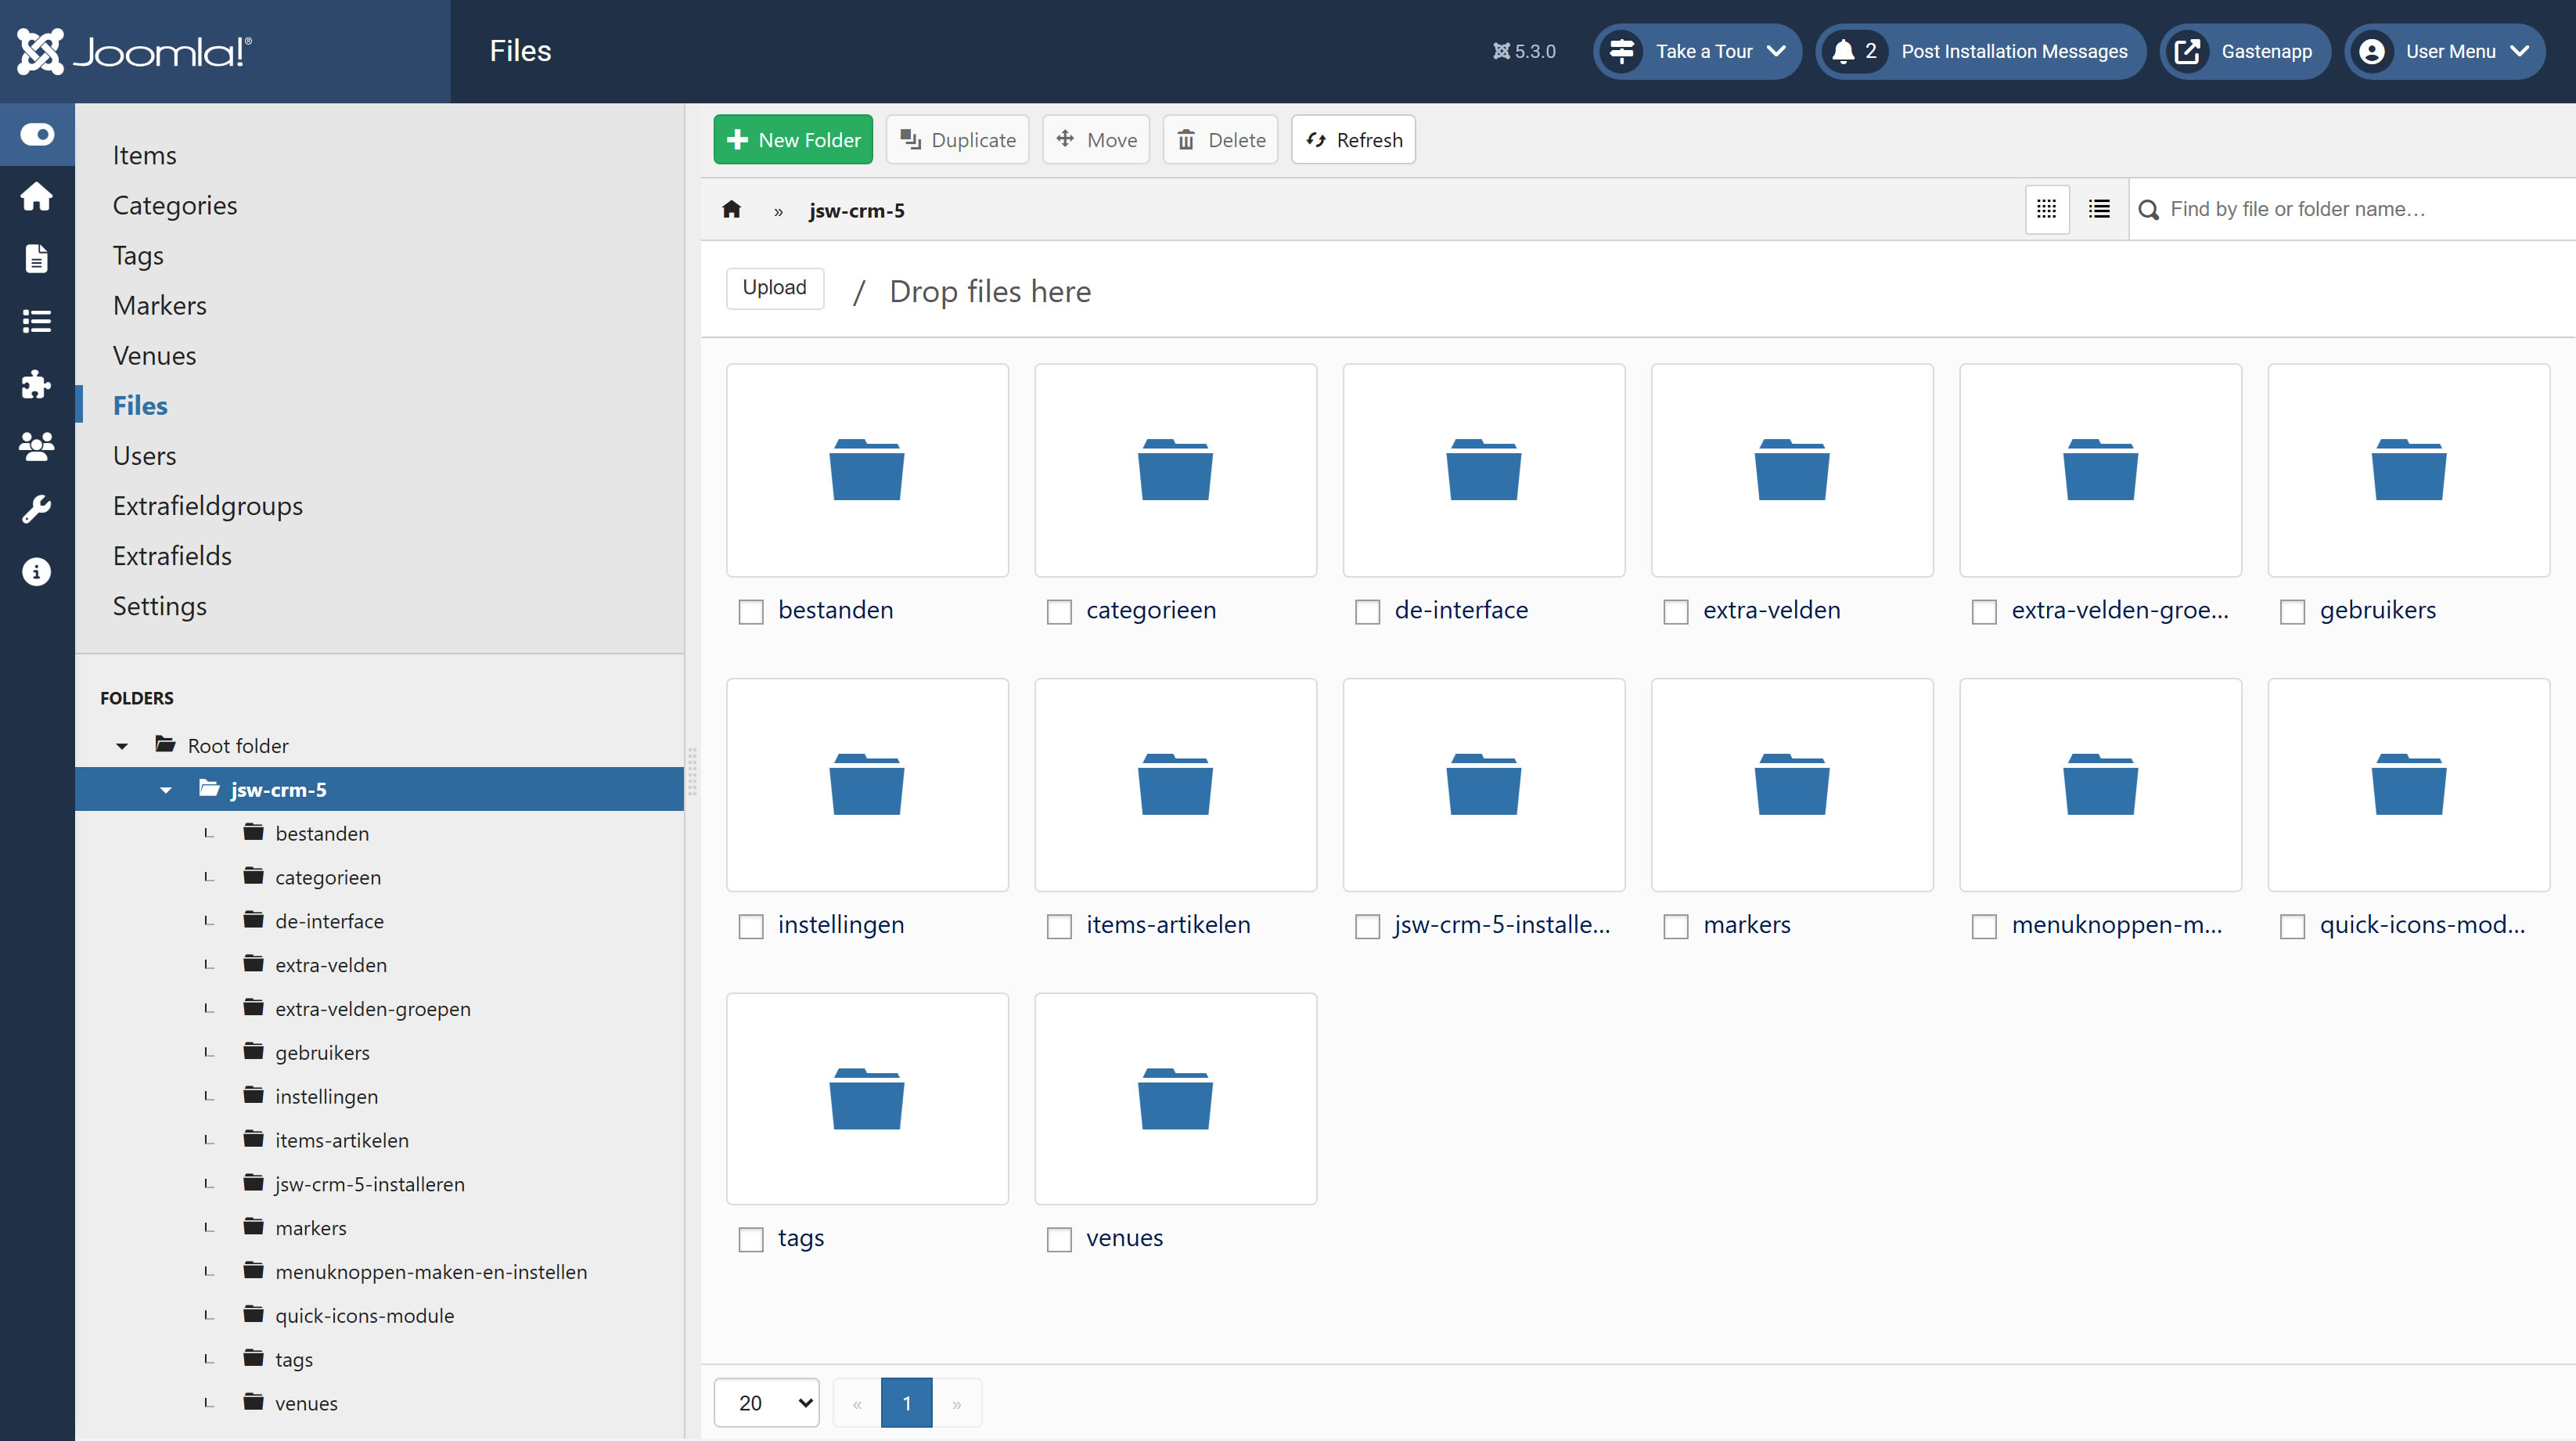This screenshot has width=2576, height=1441.
Task: Click the home breadcrumb icon
Action: [731, 209]
